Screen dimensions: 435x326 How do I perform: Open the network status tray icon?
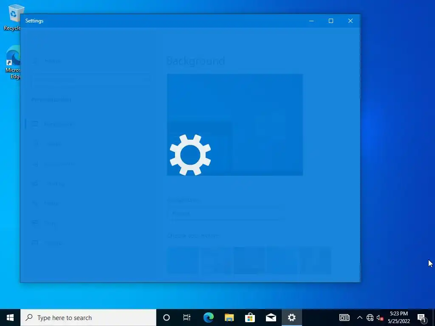pos(370,318)
